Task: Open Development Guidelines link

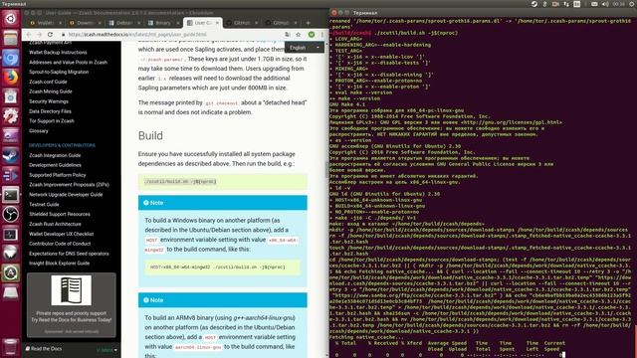Action: tap(55, 165)
